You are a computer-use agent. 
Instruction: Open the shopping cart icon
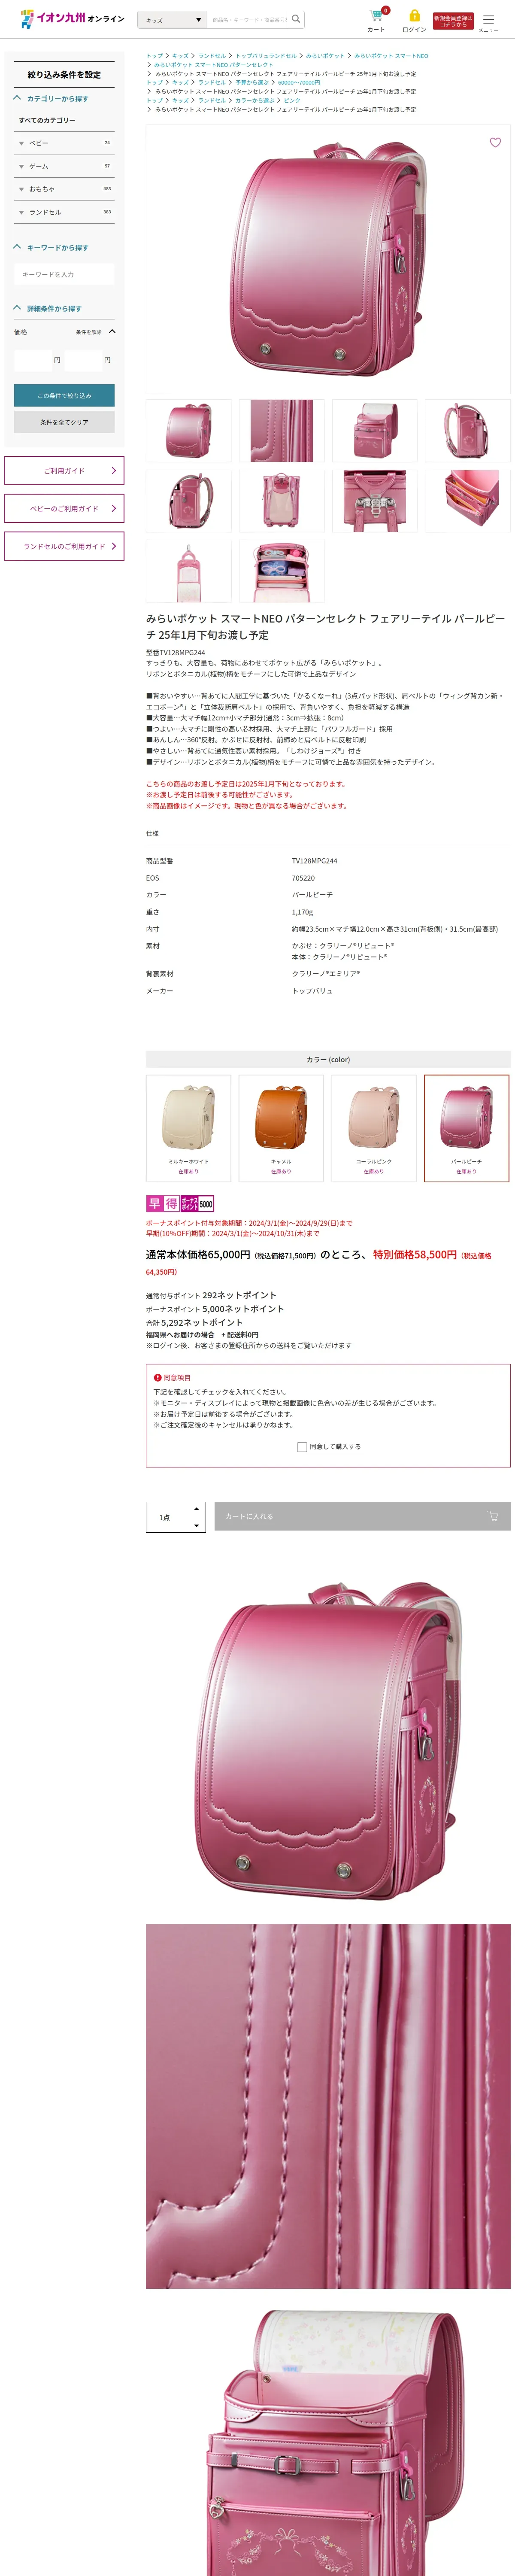(x=377, y=15)
